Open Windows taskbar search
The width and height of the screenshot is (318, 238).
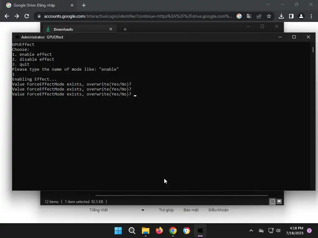(x=132, y=231)
